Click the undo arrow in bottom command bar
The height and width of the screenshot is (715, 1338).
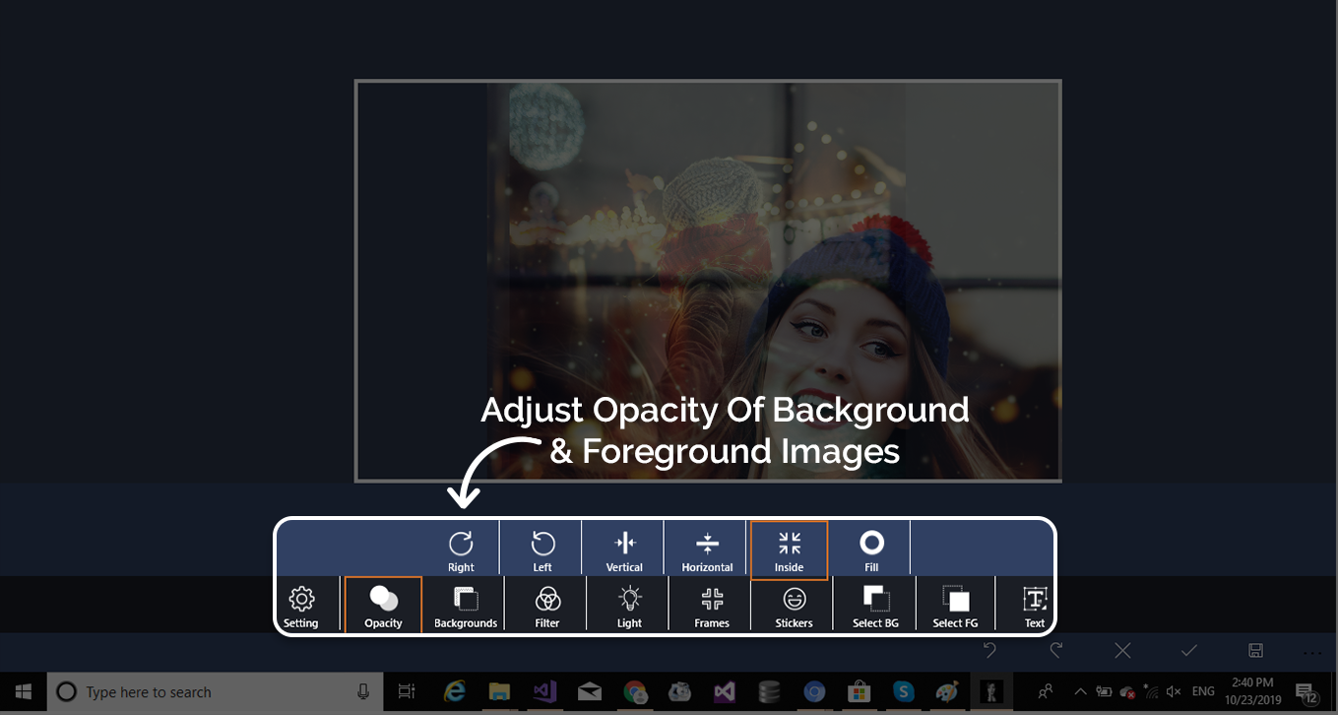coord(990,650)
